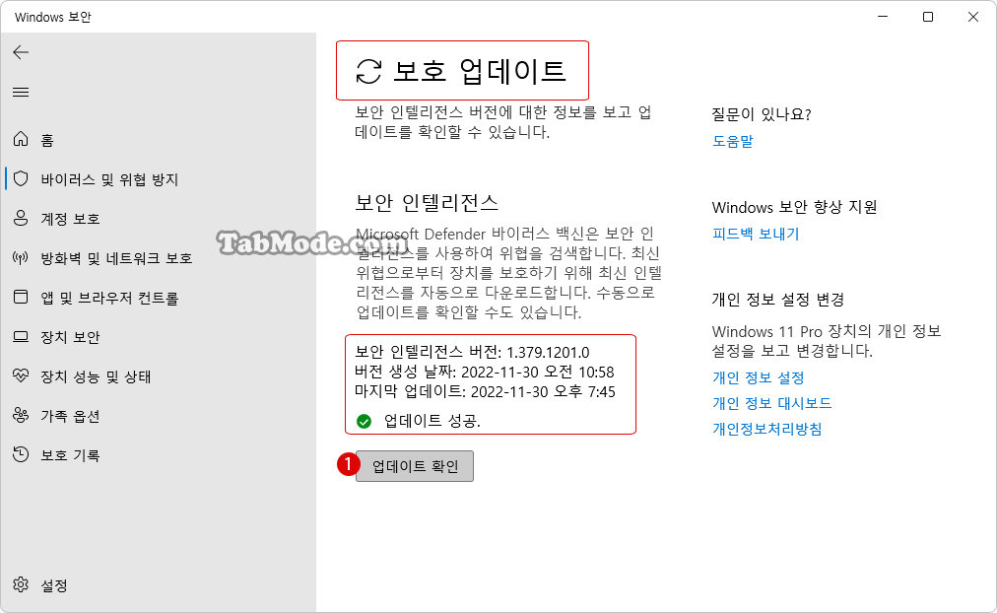Click the 개인정보처리방침 link
This screenshot has width=997, height=613.
click(x=766, y=430)
